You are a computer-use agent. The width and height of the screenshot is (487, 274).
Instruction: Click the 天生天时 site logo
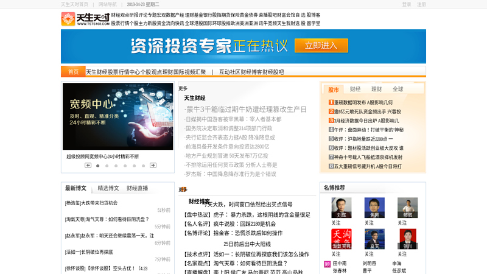85,19
